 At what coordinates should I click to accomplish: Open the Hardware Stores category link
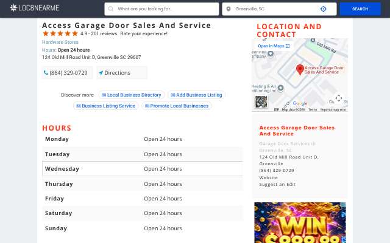coord(60,42)
